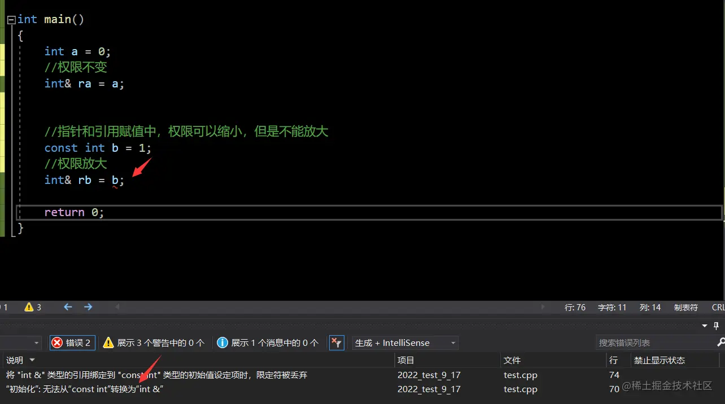This screenshot has height=404, width=725.
Task: Click the comment //权限不变
Action: (x=76, y=68)
